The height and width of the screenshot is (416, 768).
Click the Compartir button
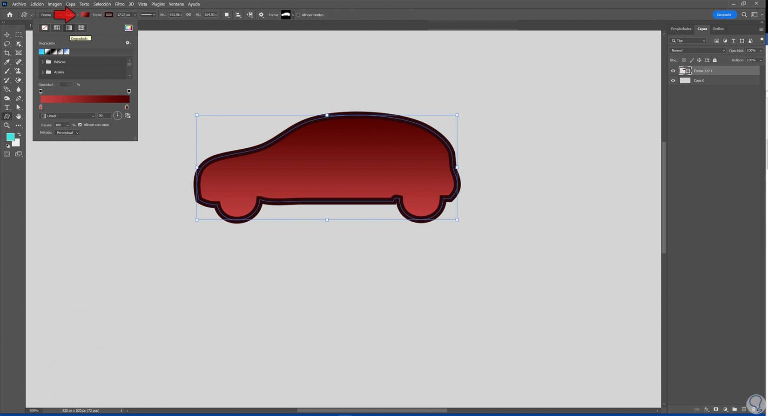coord(724,15)
